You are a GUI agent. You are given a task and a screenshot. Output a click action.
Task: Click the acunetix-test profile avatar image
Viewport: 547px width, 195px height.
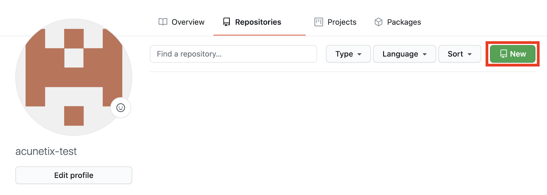(x=74, y=77)
